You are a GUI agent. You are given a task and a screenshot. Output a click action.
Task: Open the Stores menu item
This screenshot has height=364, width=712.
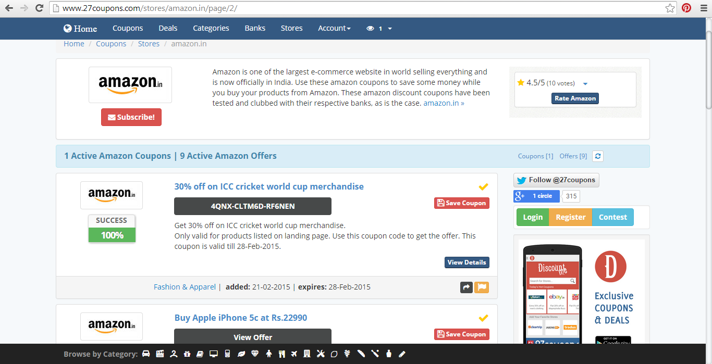(291, 28)
